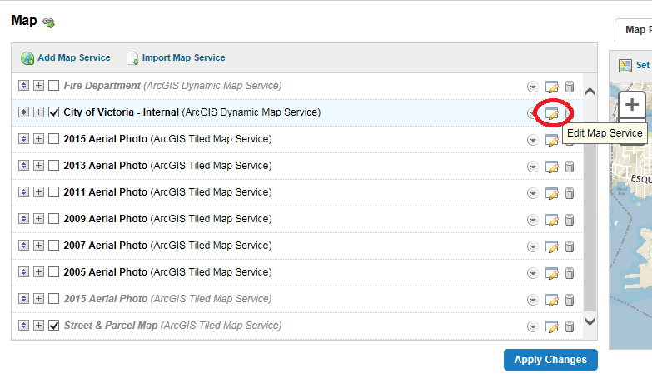Expand the Fire Department layer tree
The width and height of the screenshot is (652, 378).
tap(38, 86)
